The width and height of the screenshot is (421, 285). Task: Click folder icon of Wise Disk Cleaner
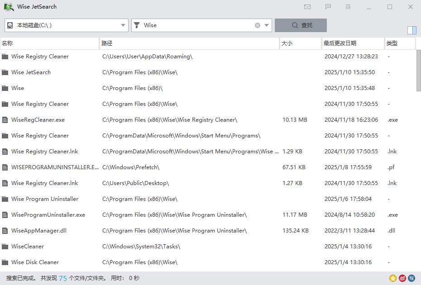[5, 262]
